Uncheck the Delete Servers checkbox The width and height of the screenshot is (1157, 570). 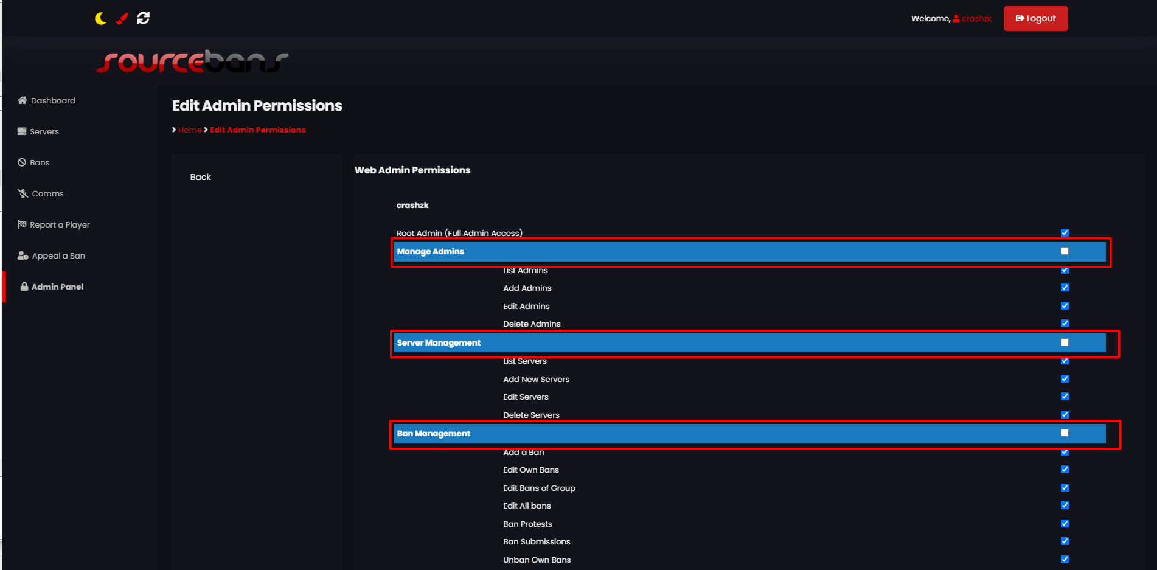1065,414
